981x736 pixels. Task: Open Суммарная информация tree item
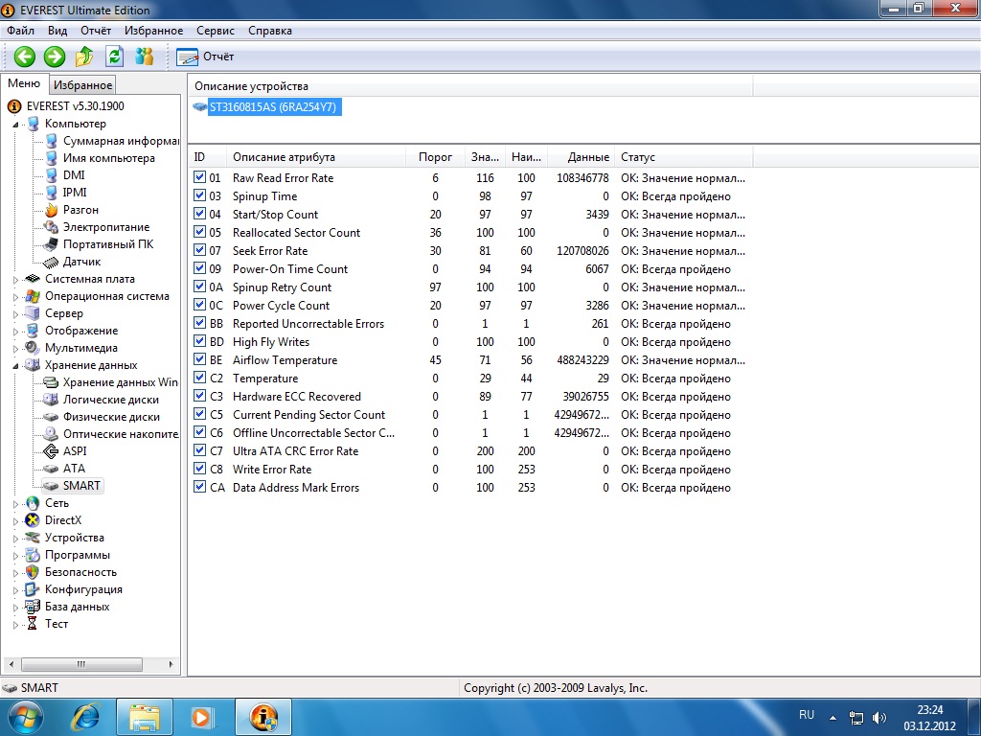click(121, 141)
